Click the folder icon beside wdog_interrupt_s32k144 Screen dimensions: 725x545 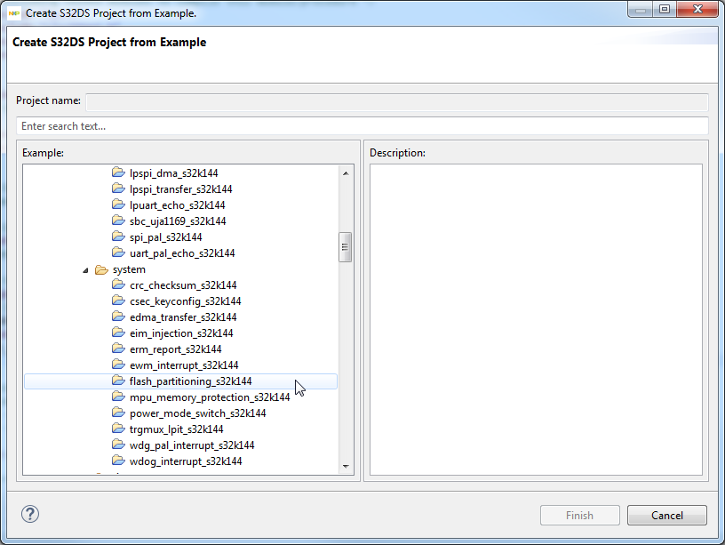click(x=118, y=461)
